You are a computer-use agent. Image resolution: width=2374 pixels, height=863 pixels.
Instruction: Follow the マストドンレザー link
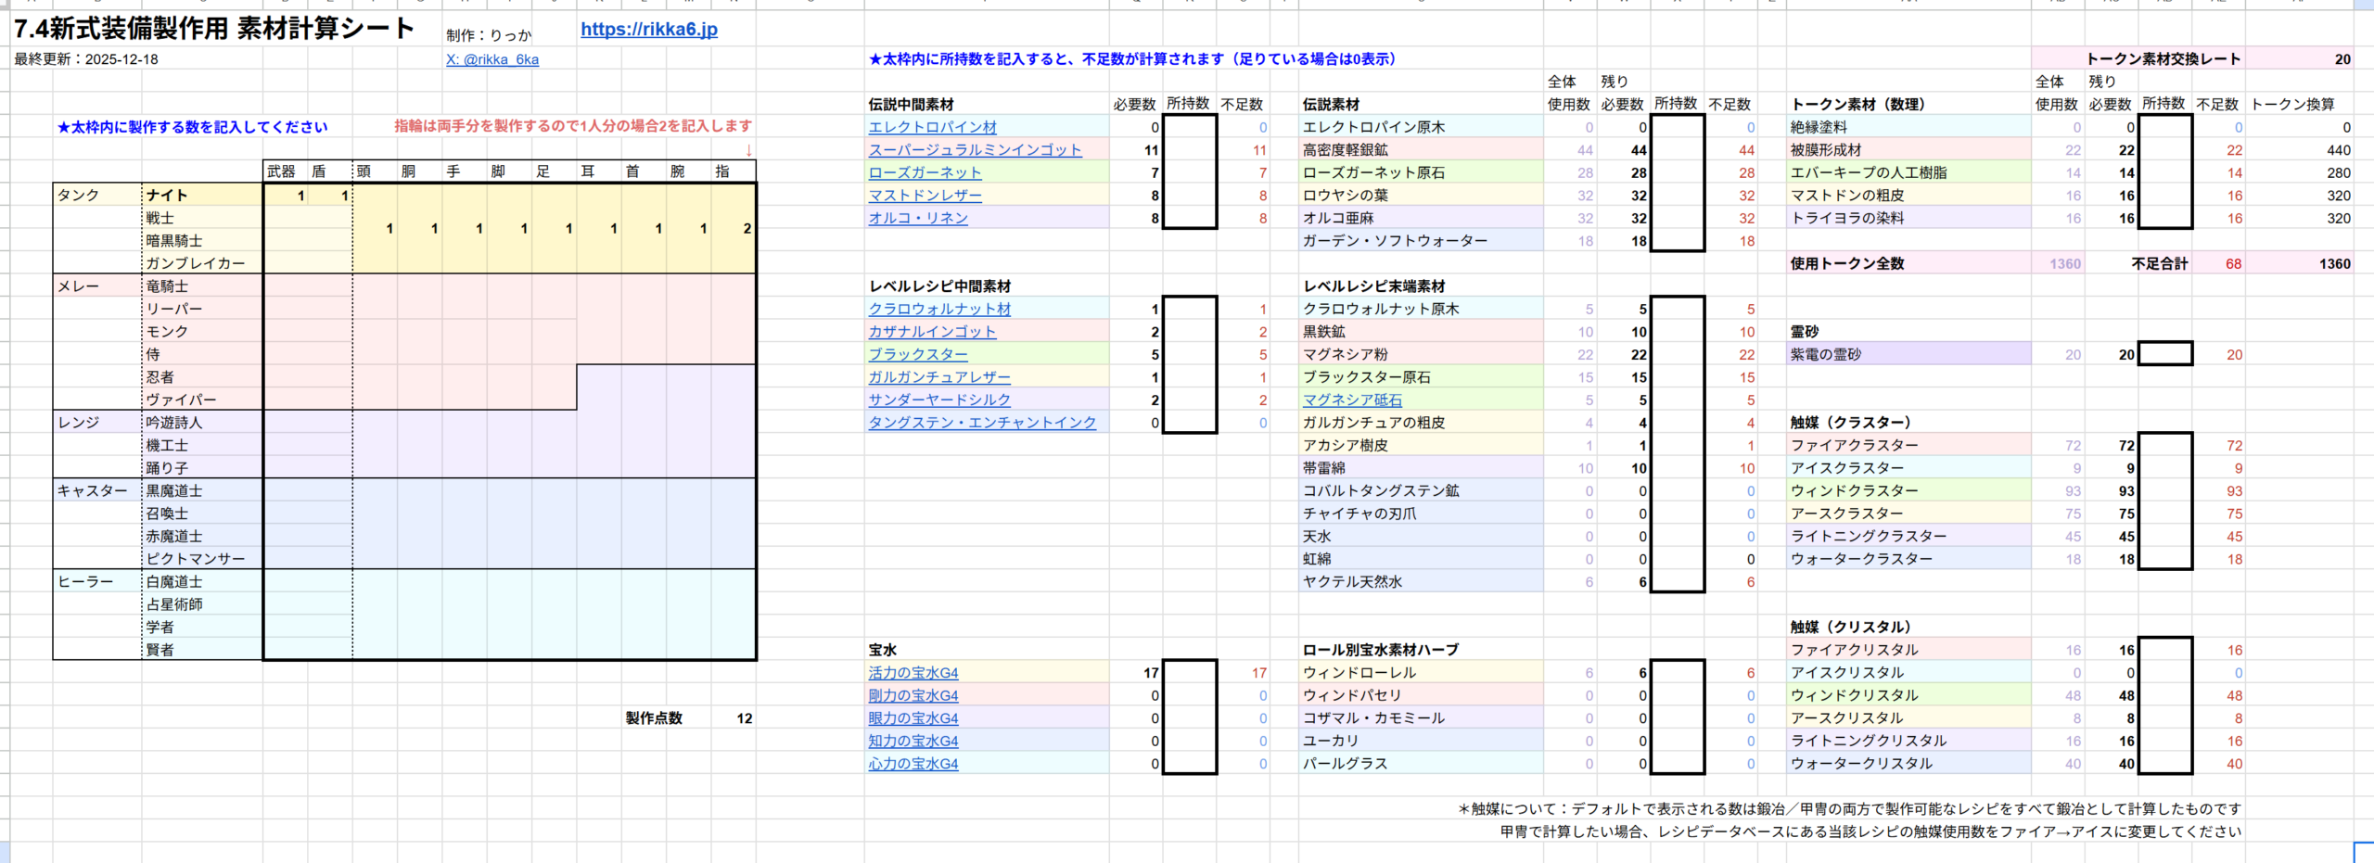(x=925, y=196)
